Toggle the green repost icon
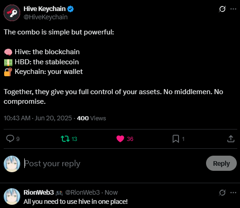This screenshot has width=240, height=208. pyautogui.click(x=65, y=139)
